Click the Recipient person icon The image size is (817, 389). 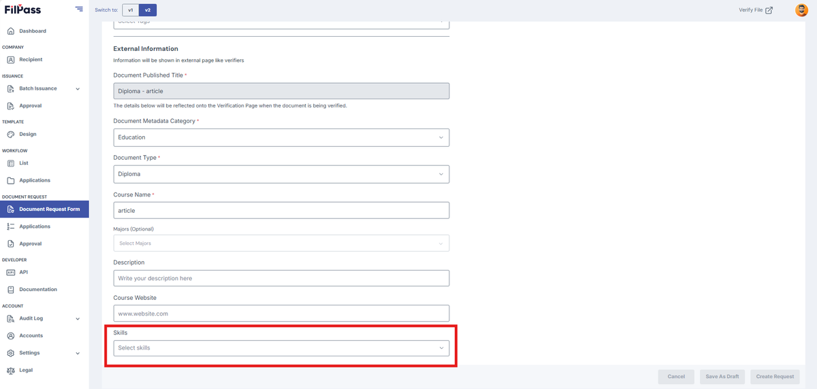click(11, 60)
